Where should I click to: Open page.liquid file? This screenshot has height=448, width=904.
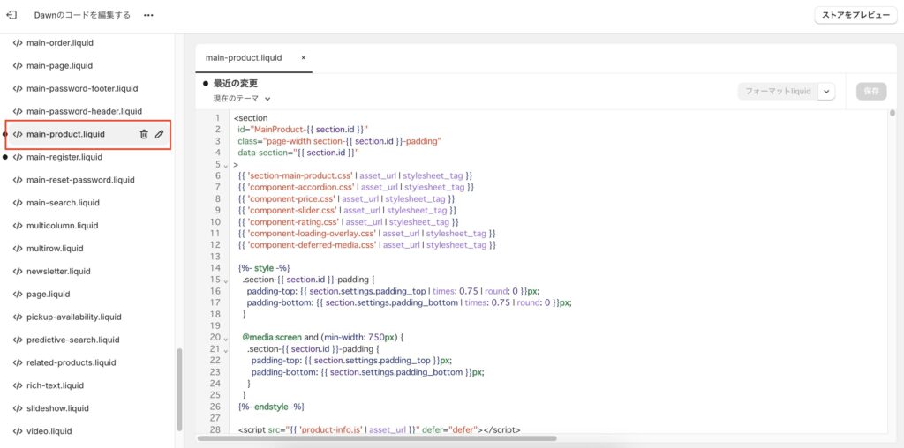(x=49, y=294)
